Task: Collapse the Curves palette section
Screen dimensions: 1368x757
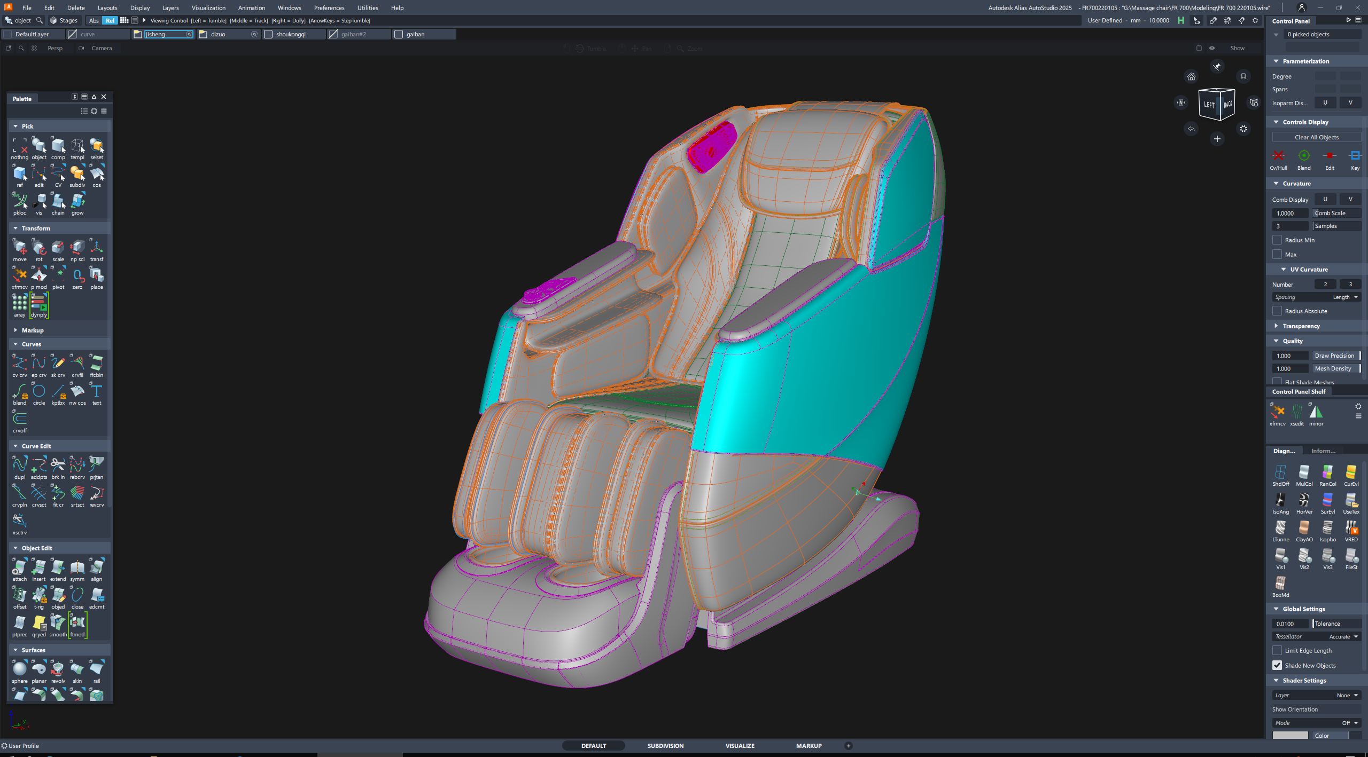Action: coord(15,344)
